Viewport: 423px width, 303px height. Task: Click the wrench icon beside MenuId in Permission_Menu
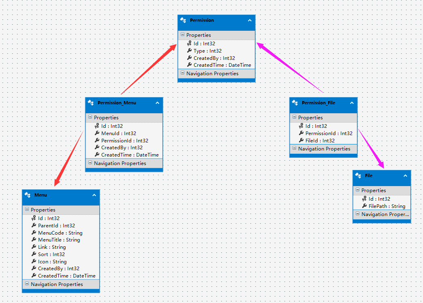[x=97, y=133]
